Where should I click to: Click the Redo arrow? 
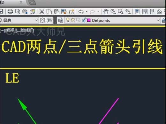(x=92, y=11)
